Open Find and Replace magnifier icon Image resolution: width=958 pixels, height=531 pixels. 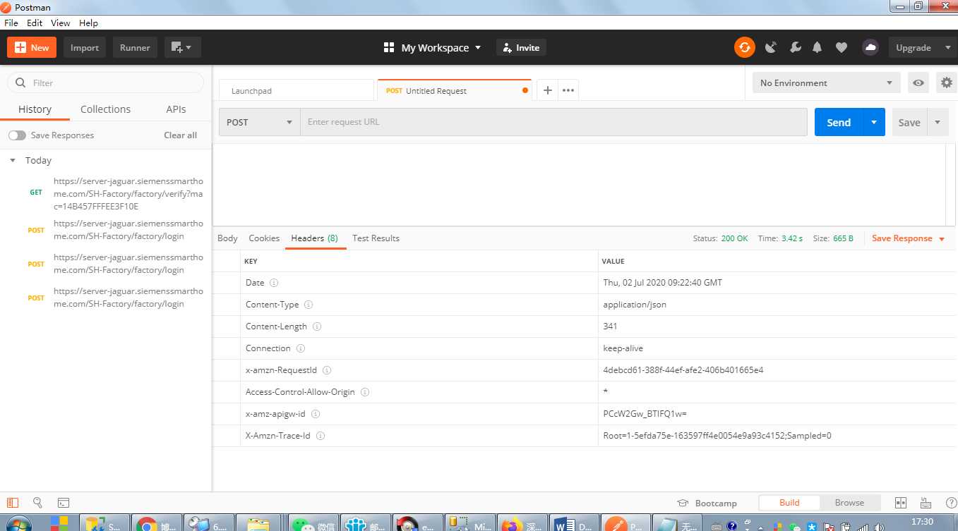(37, 503)
